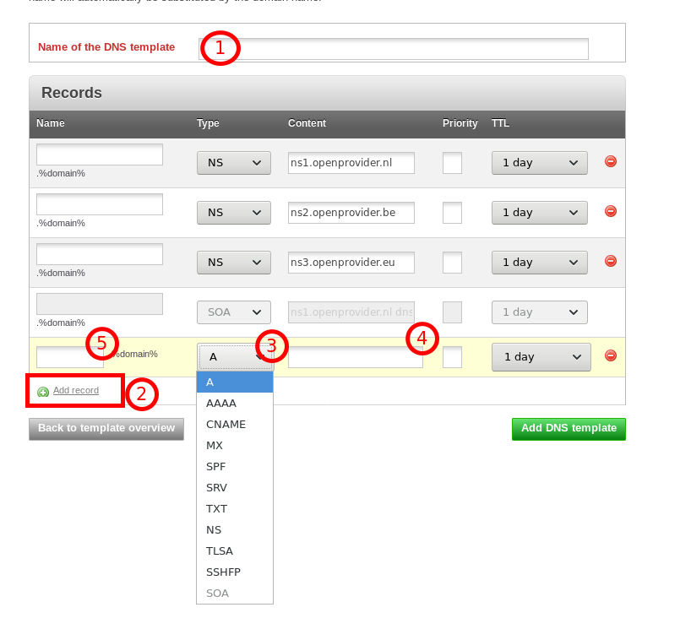Click priority field of ns3.openprovider.eu row
The height and width of the screenshot is (629, 691).
click(452, 263)
